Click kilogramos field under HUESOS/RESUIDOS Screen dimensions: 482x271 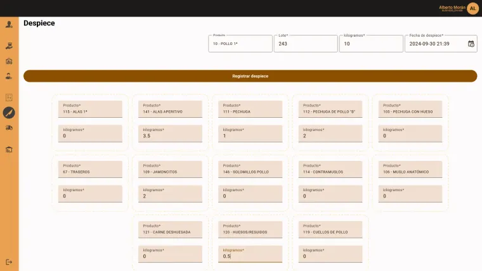251,254
